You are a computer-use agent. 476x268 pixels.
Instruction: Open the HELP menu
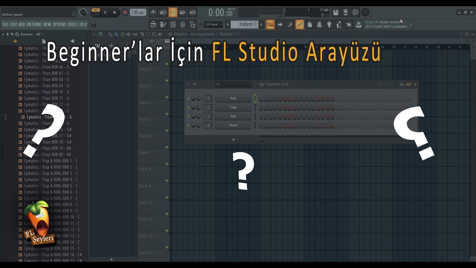point(83,25)
